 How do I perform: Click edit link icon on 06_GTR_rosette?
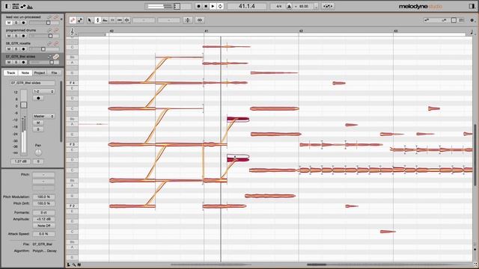[x=56, y=43]
